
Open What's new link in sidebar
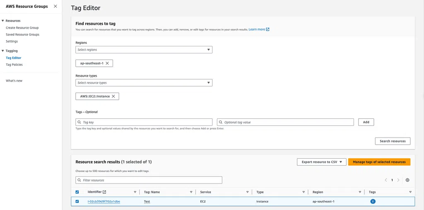click(14, 81)
